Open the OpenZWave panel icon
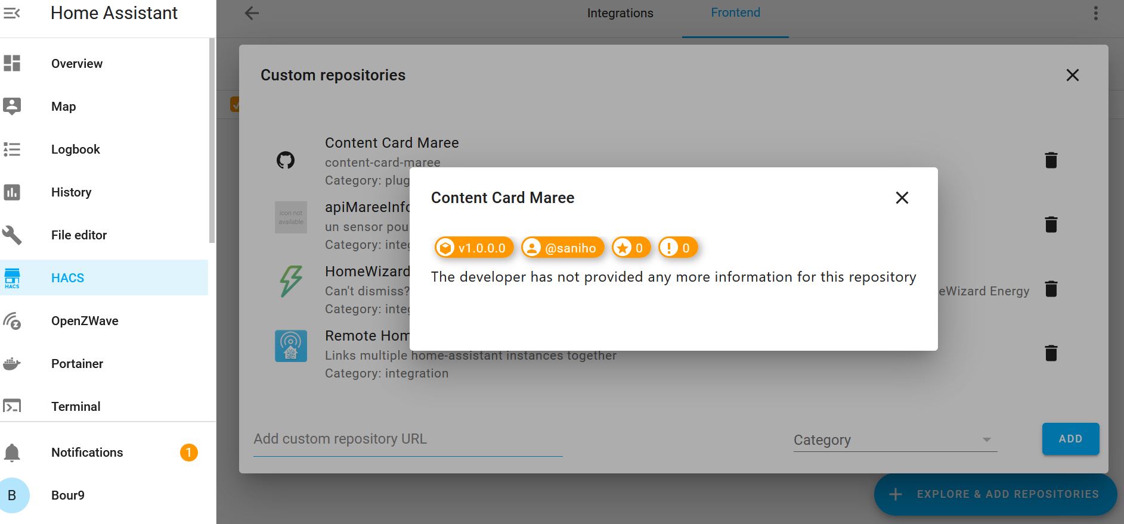1124x524 pixels. (12, 321)
